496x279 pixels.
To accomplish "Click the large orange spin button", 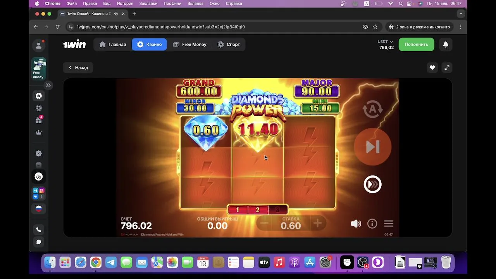I will tap(372, 146).
